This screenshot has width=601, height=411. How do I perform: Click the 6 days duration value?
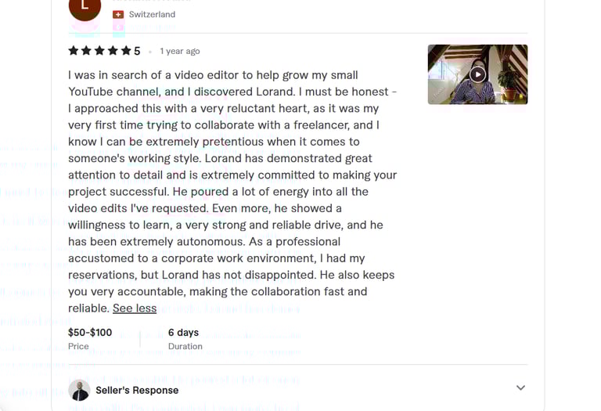click(x=184, y=333)
